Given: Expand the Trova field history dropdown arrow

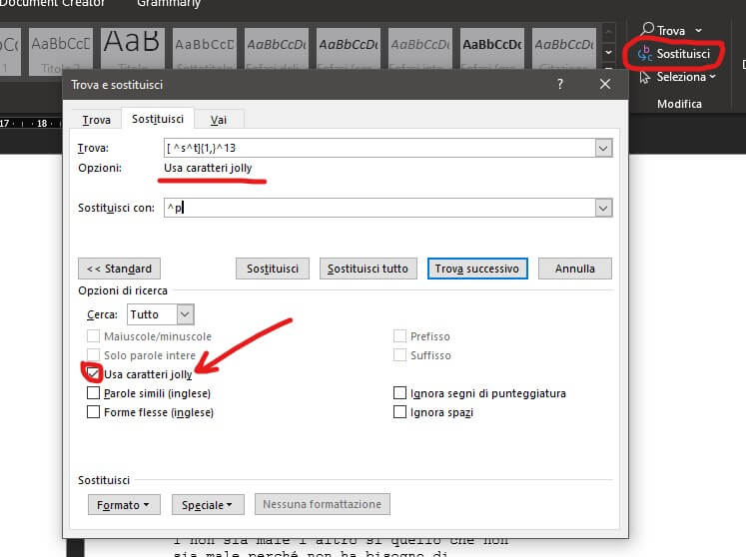Looking at the screenshot, I should point(602,148).
